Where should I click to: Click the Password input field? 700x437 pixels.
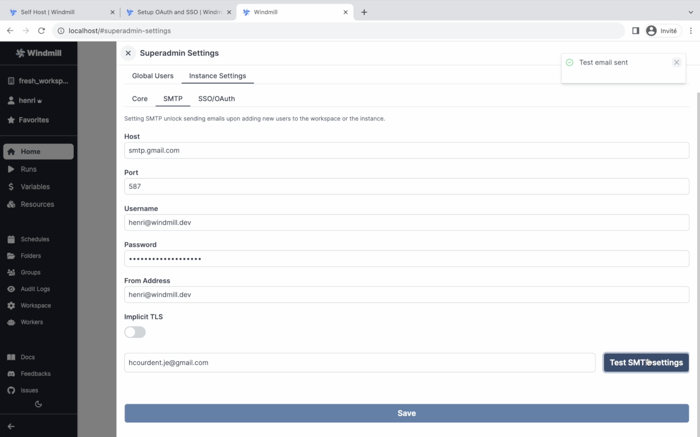(407, 259)
